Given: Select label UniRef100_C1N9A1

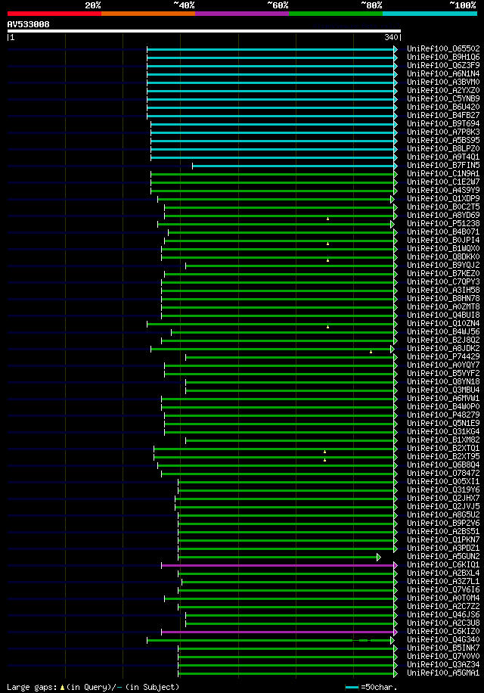Looking at the screenshot, I should click(443, 174).
